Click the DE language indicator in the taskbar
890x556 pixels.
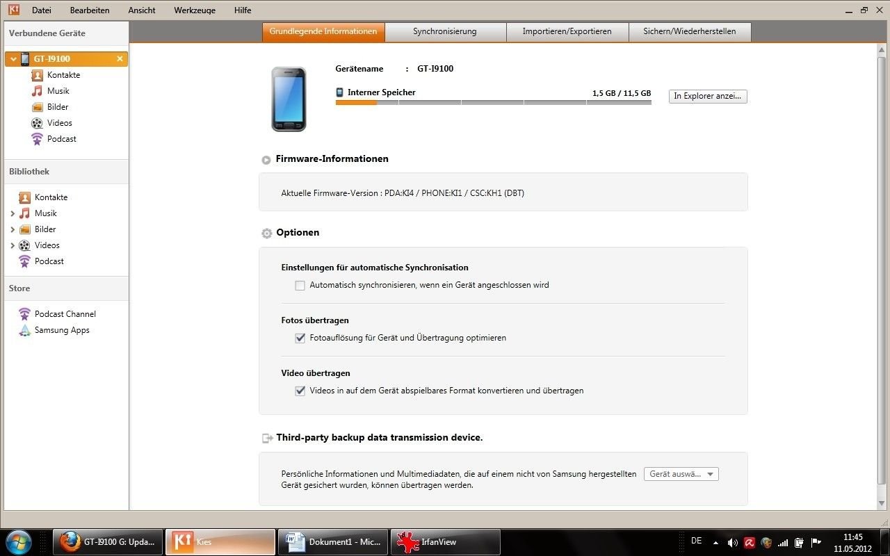pos(697,541)
